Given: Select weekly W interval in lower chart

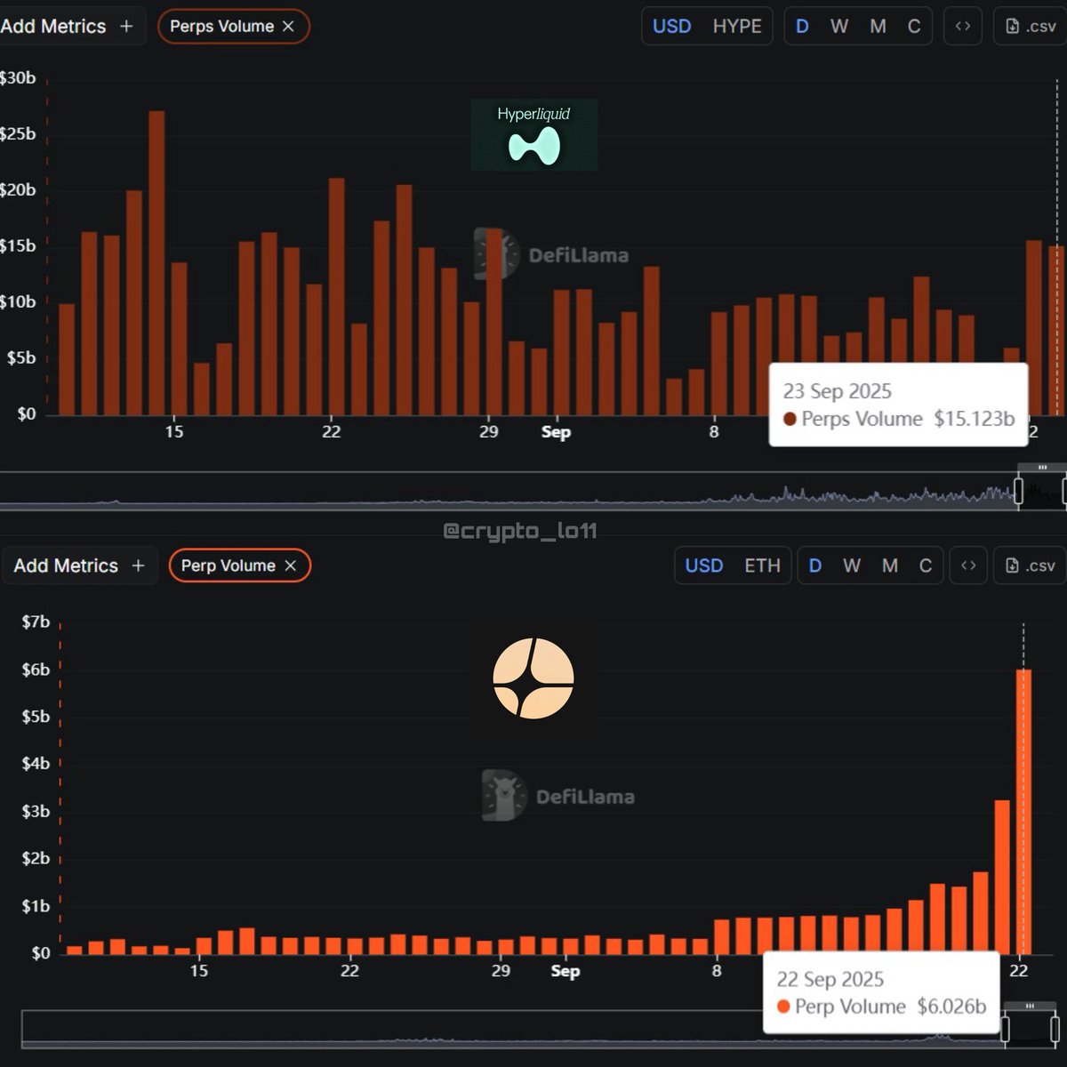Looking at the screenshot, I should [x=852, y=566].
